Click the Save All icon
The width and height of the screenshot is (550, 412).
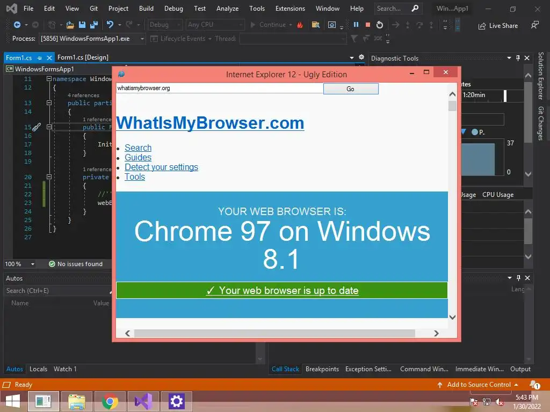(94, 25)
